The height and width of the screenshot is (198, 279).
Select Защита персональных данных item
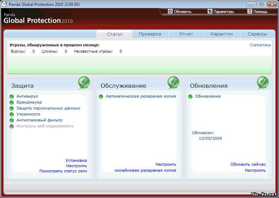pos(48,108)
